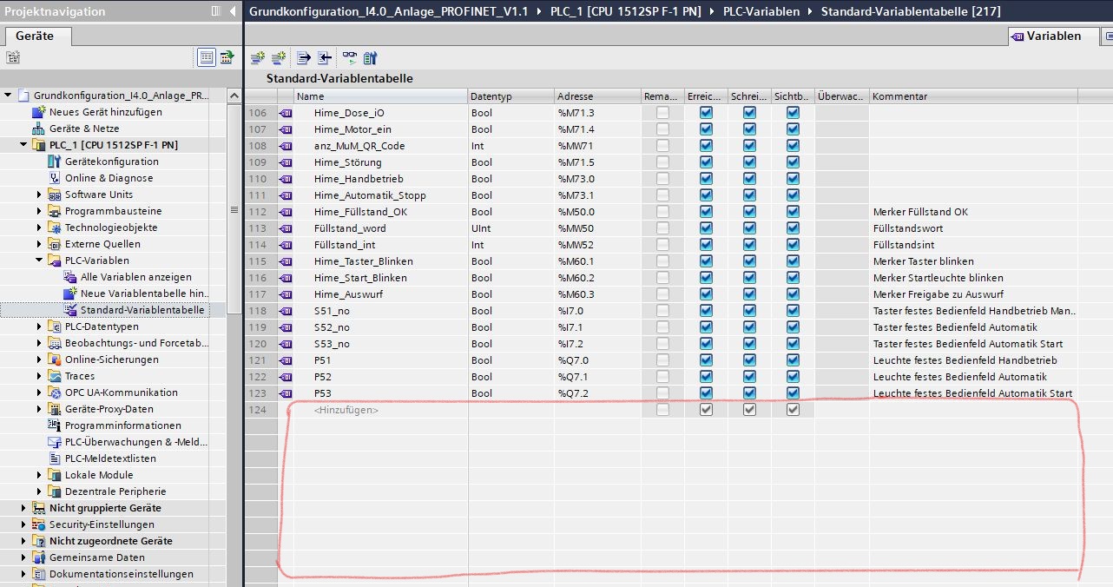The image size is (1113, 587).
Task: Click the insert row toolbar icon
Action: pyautogui.click(x=257, y=58)
